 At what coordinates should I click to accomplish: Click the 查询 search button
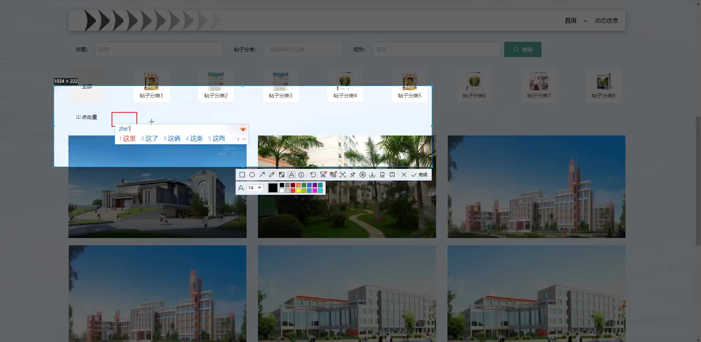pyautogui.click(x=522, y=49)
